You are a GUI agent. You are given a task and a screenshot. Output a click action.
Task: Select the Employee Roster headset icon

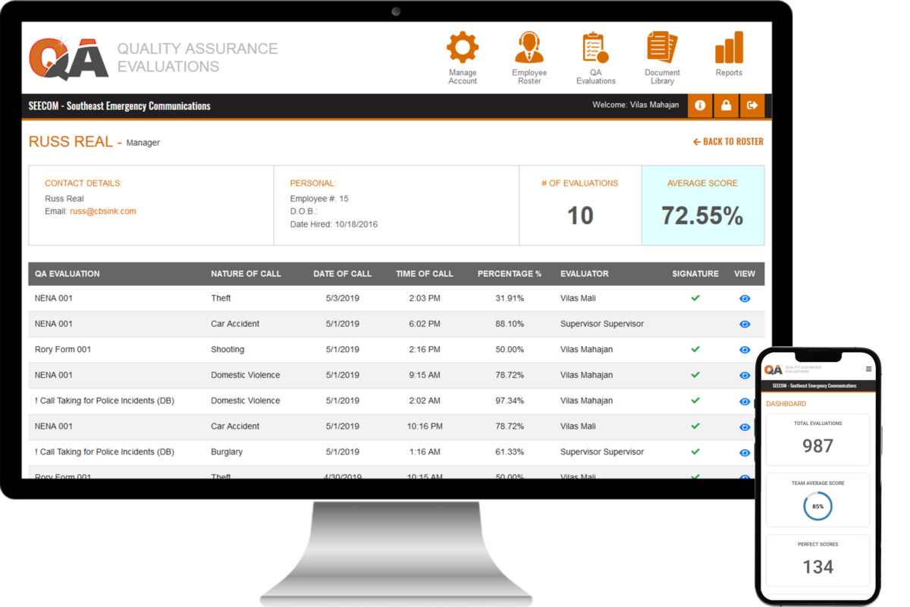point(529,47)
